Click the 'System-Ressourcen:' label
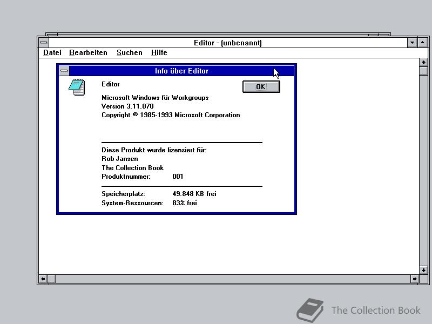 click(x=132, y=203)
